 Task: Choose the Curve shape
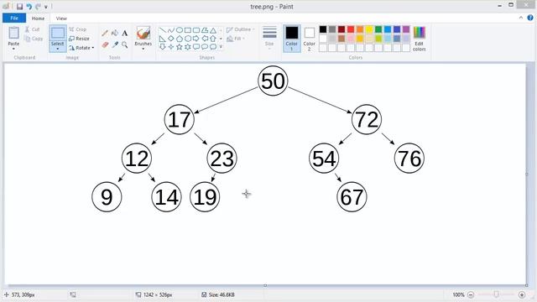point(171,30)
